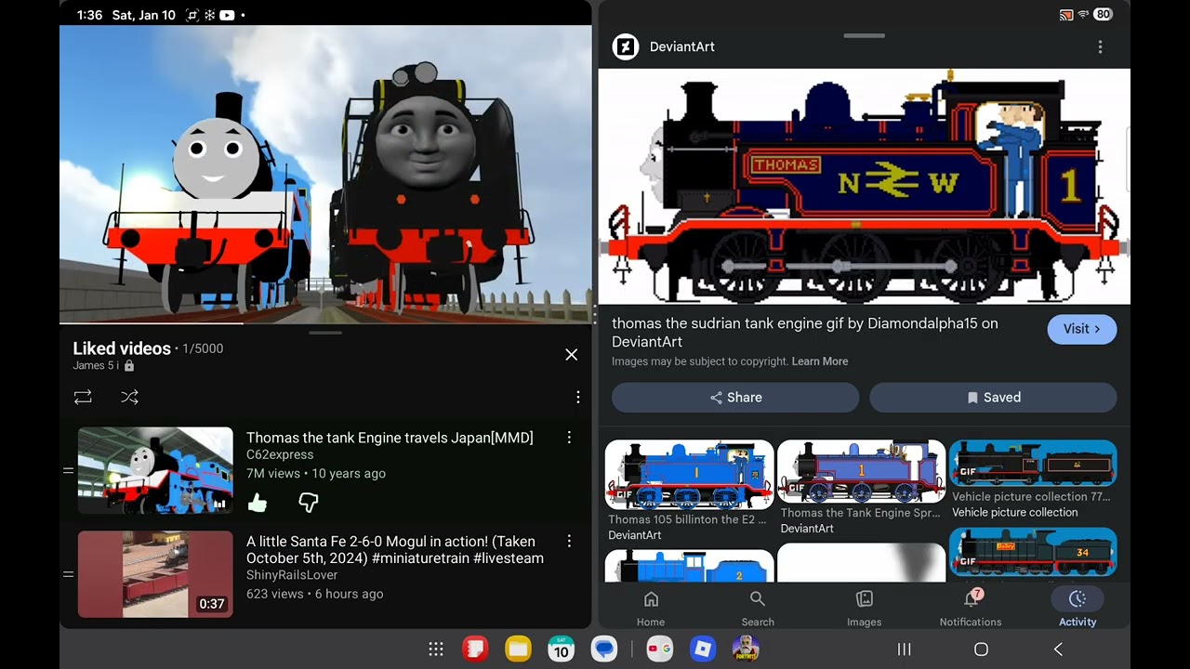Click the video progress bar
The image size is (1190, 669).
[325, 322]
